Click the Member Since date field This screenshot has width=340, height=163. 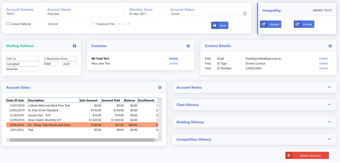(x=147, y=14)
